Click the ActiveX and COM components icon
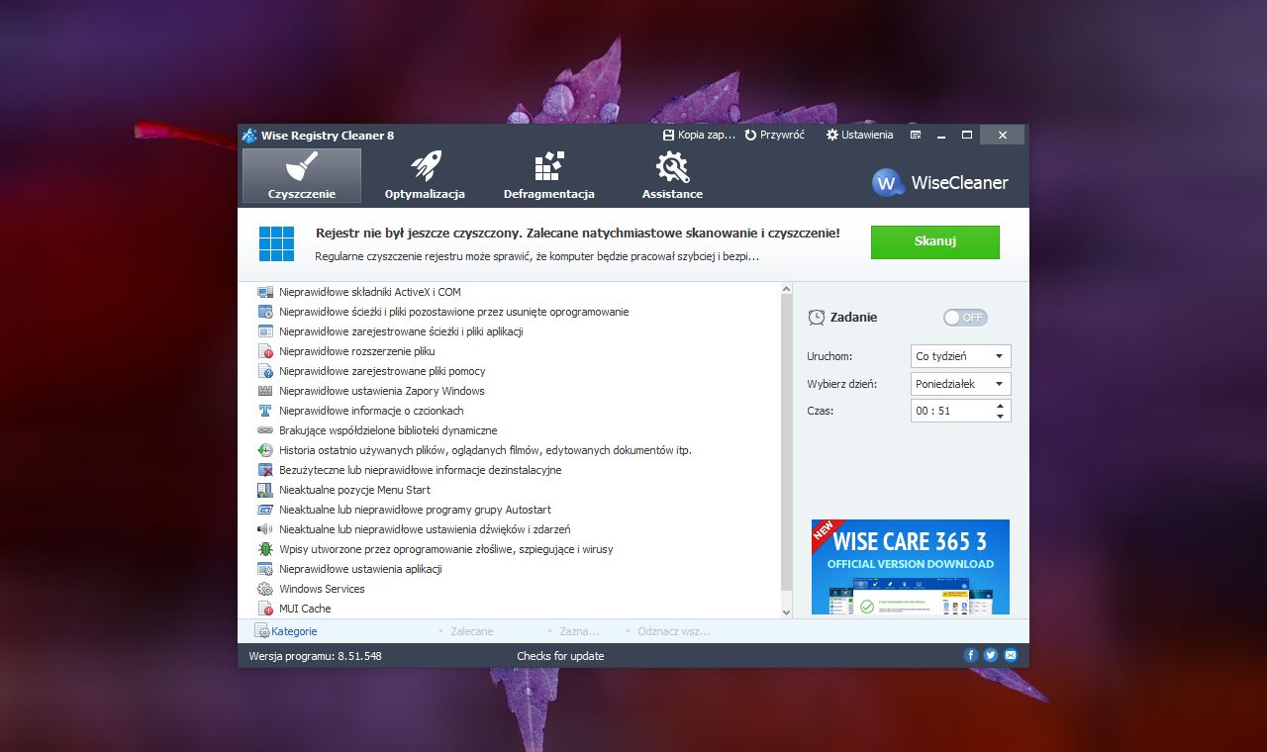 (264, 292)
